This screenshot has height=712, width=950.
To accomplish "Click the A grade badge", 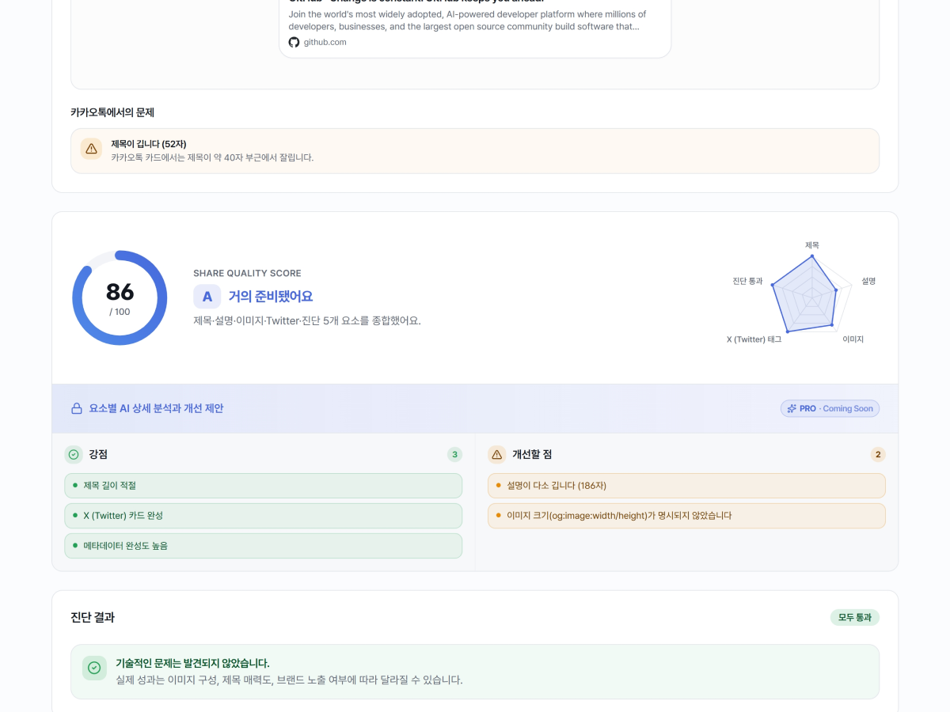I will coord(207,297).
